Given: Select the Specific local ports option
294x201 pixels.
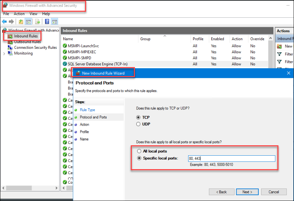Looking at the screenshot, I should click(x=139, y=158).
